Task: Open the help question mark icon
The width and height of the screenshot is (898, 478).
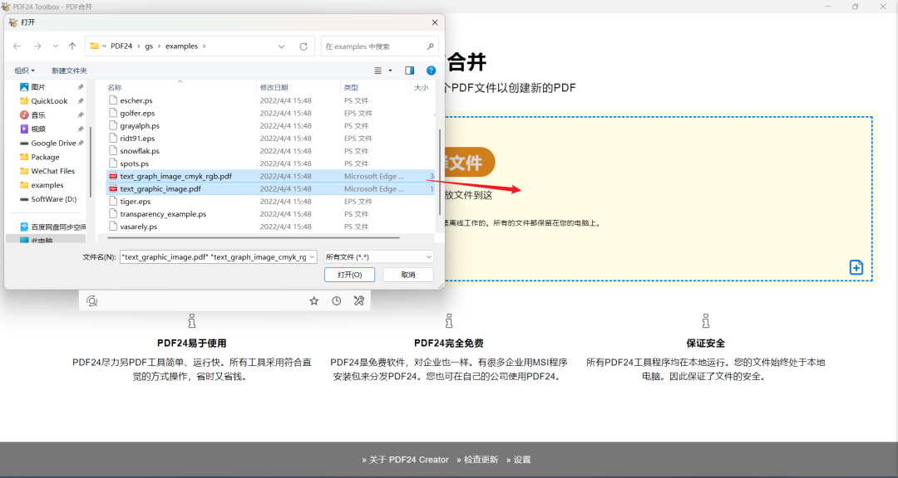Action: tap(432, 71)
